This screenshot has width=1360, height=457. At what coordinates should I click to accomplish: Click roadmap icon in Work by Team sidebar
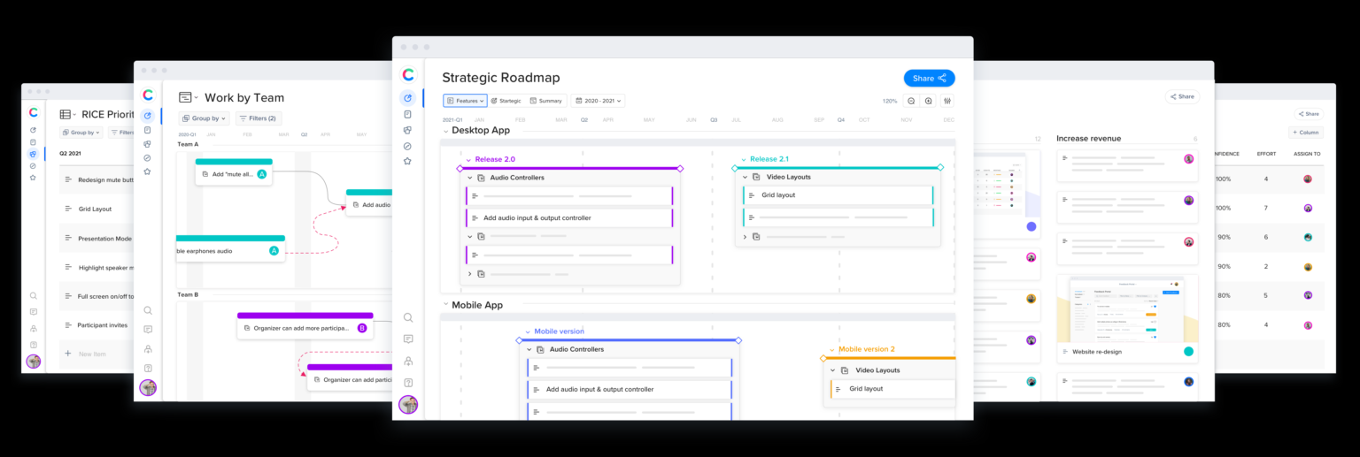tap(147, 116)
